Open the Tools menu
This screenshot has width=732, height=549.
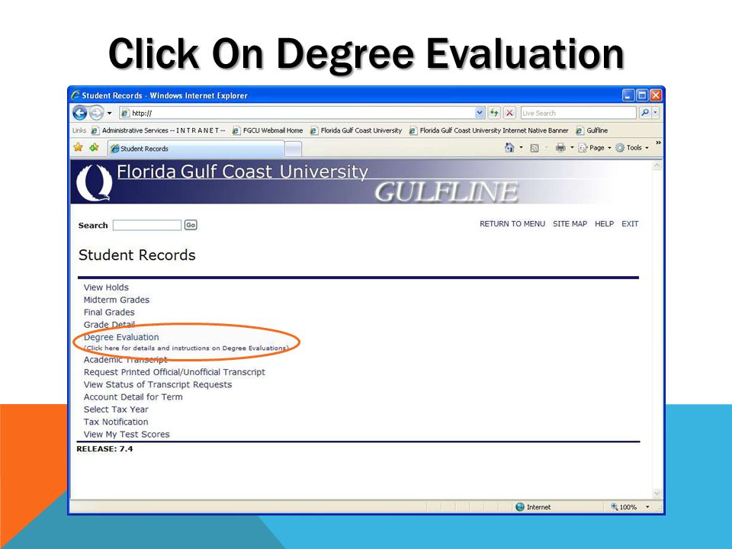point(631,148)
